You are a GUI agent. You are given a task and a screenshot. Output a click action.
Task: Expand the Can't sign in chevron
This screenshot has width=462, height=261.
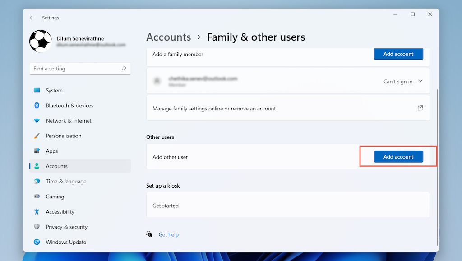420,81
